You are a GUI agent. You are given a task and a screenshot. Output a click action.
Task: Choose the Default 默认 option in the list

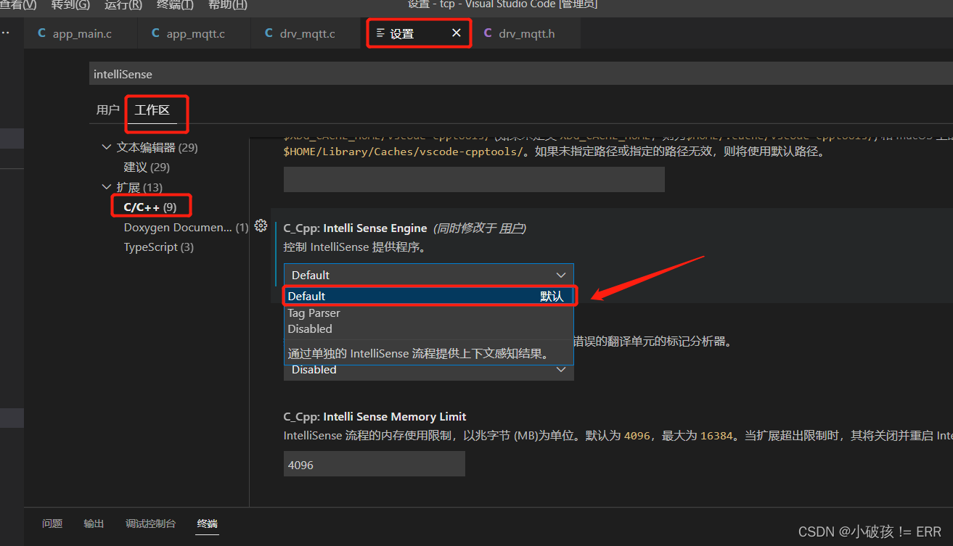429,296
